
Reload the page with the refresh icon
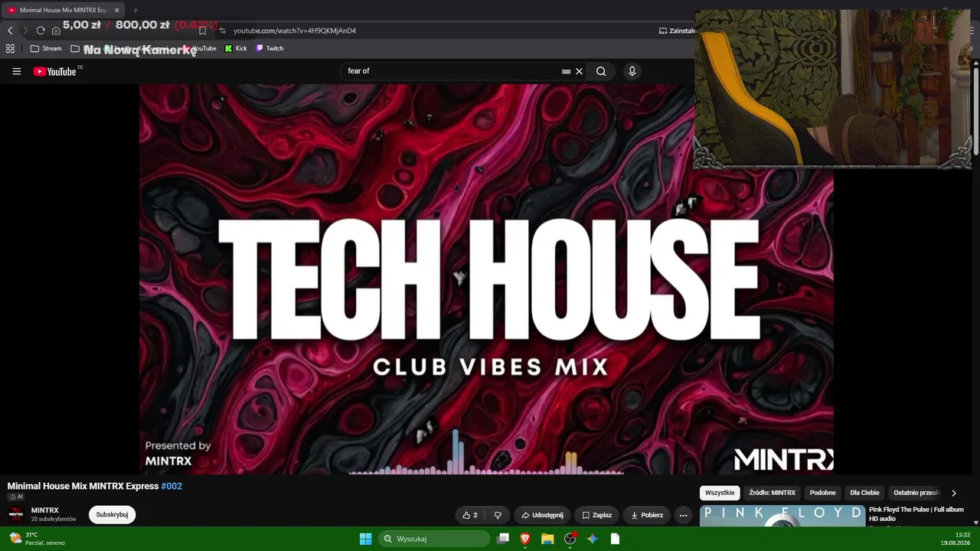click(x=41, y=31)
